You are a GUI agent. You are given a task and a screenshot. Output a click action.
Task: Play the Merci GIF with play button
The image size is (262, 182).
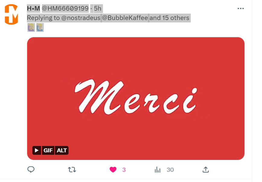[37, 150]
